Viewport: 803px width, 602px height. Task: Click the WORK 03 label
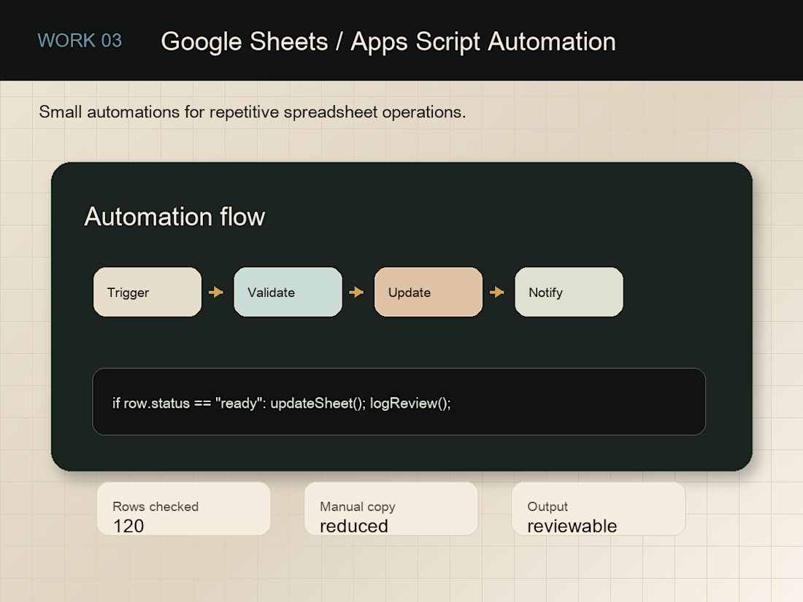tap(80, 40)
